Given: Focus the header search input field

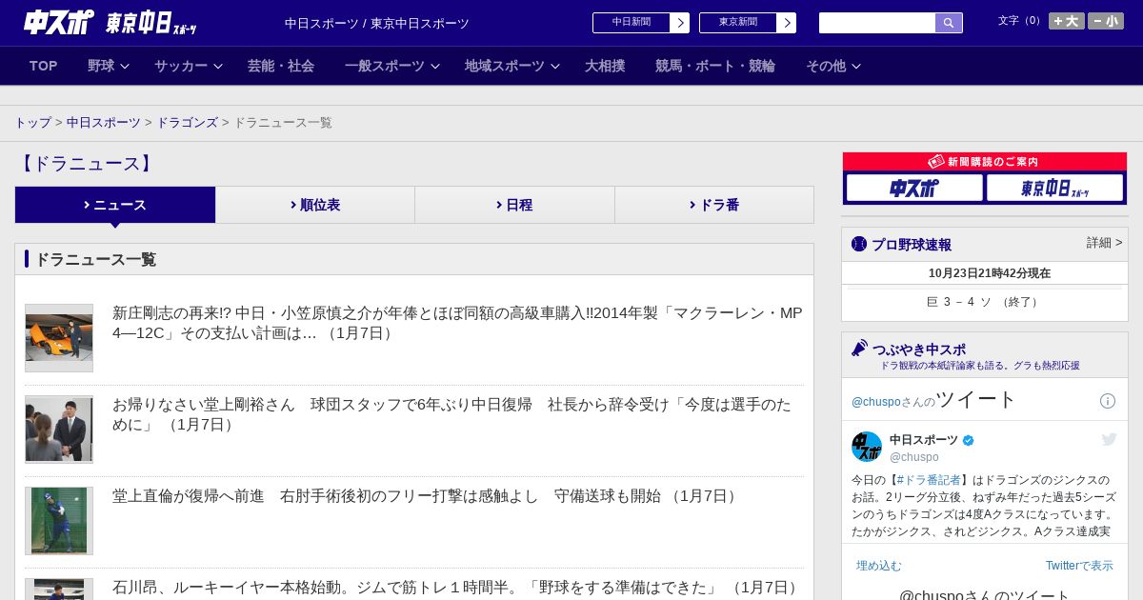Looking at the screenshot, I should pyautogui.click(x=877, y=23).
